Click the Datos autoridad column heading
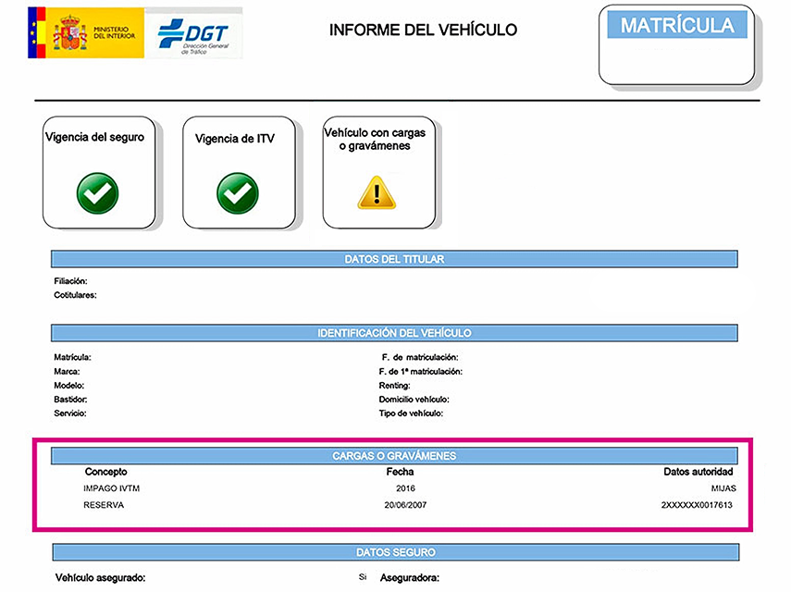Viewport: 791px width, 592px height. [x=698, y=472]
